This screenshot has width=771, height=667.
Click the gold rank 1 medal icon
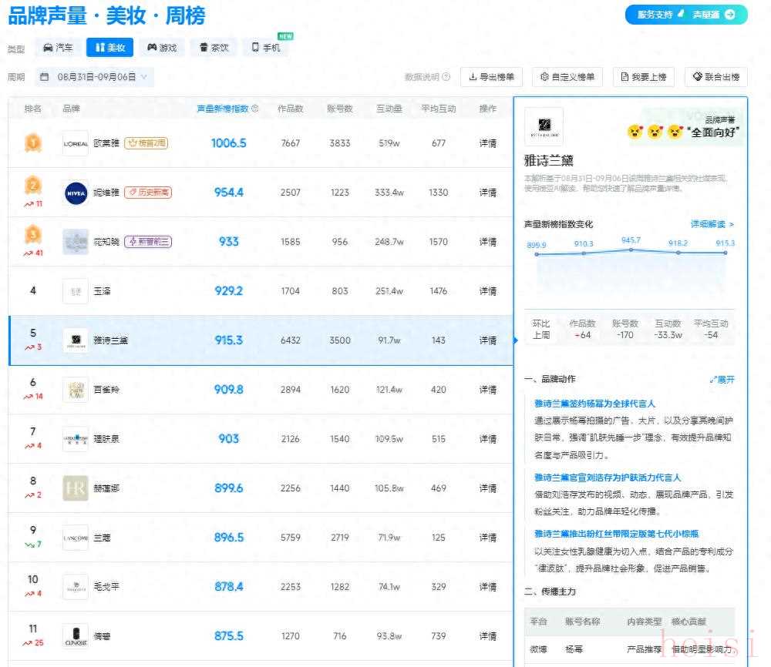[33, 143]
